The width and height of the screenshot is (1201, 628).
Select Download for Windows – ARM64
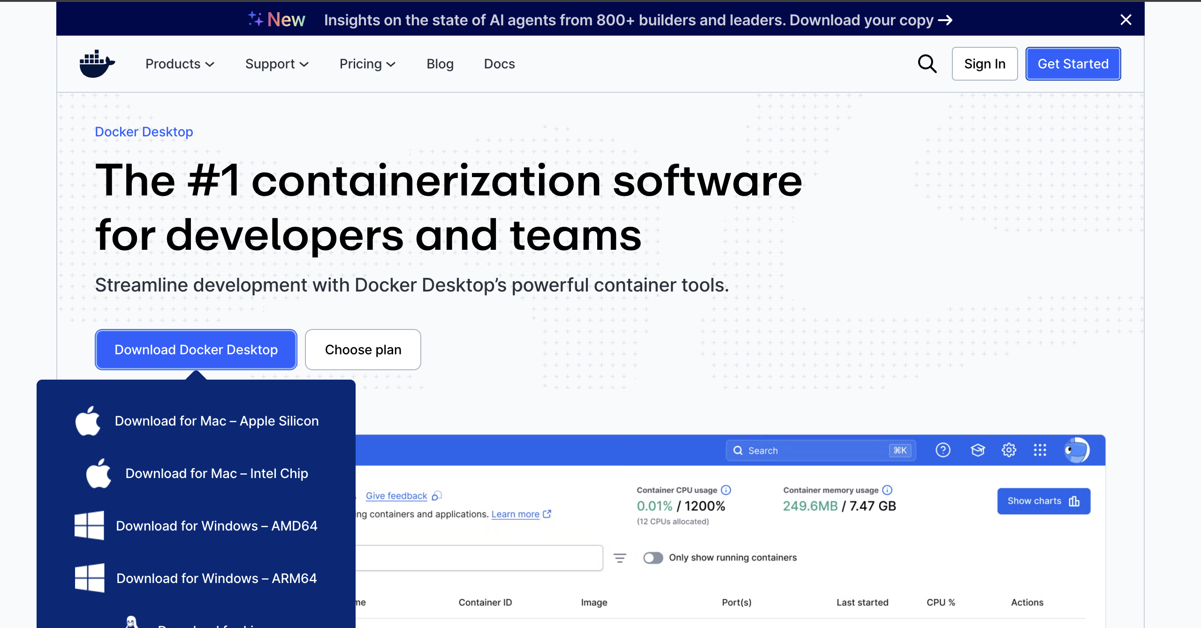196,578
